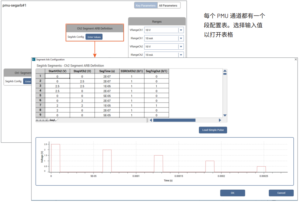The height and width of the screenshot is (202, 299).
Task: Click the last-sheet navigation arrow
Action: click(x=46, y=120)
